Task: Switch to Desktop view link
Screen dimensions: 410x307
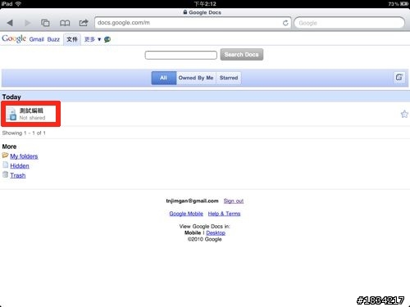Action: point(216,233)
